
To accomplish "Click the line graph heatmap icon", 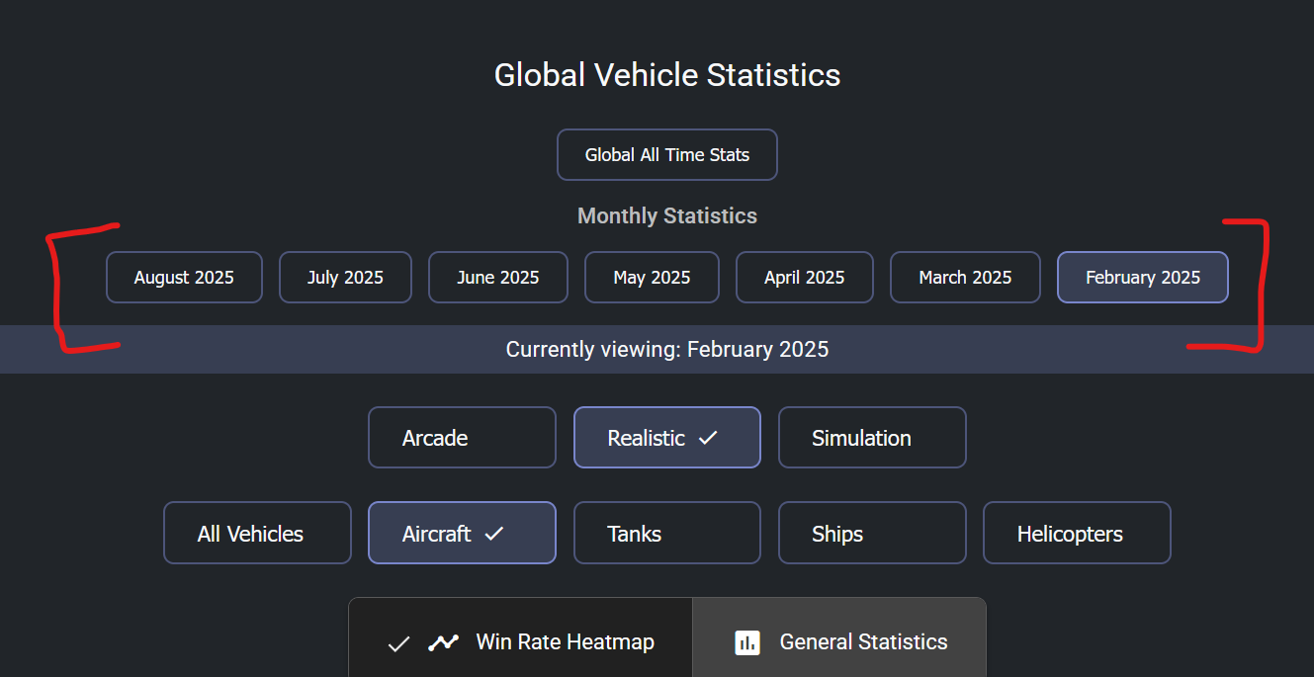I will [443, 643].
